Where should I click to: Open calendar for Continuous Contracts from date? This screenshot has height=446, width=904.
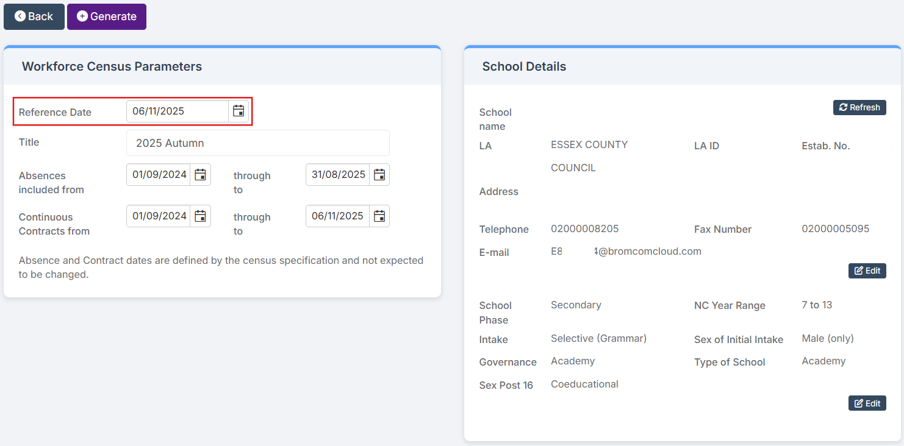click(200, 216)
